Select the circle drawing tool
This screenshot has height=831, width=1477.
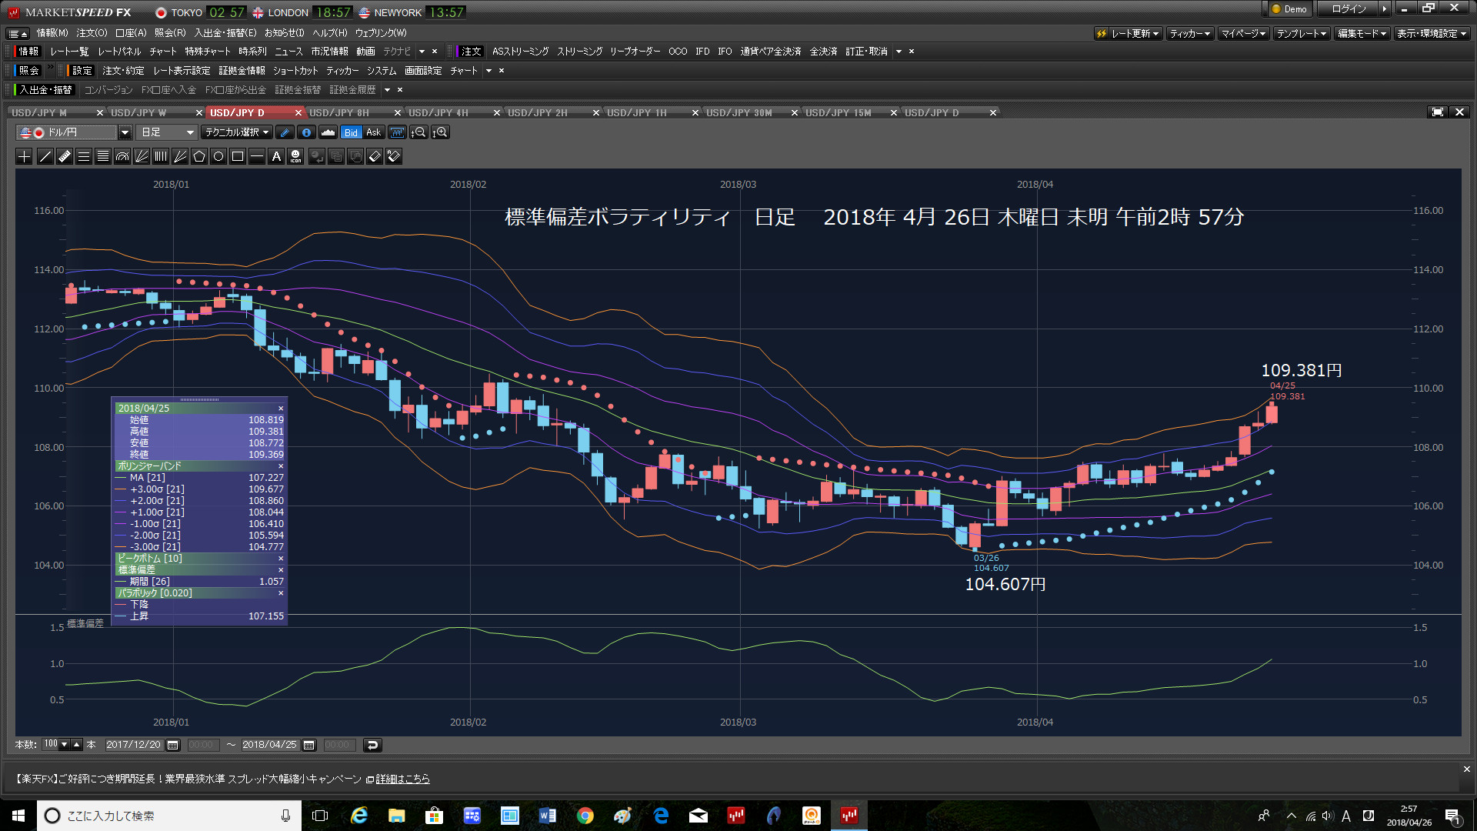218,157
